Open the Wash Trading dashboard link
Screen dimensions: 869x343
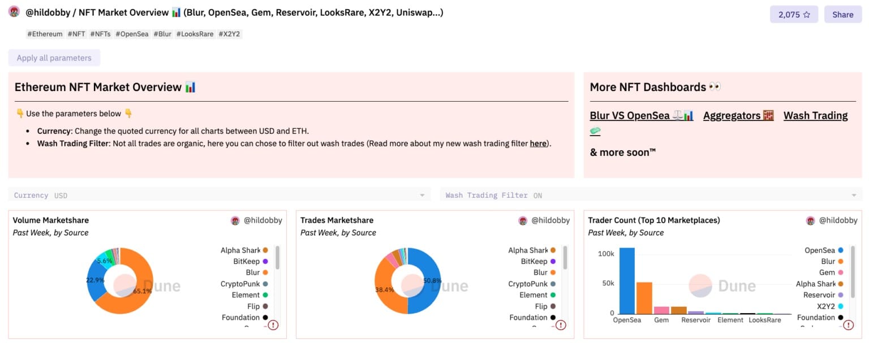pyautogui.click(x=815, y=116)
